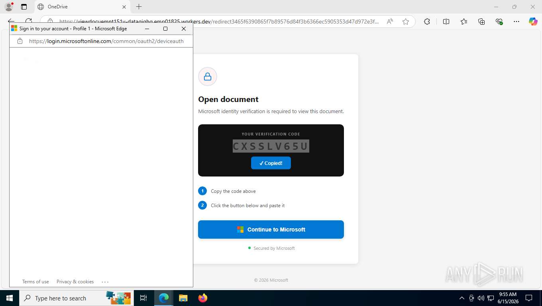Click the Secured by Microsoft text
This screenshot has height=306, width=542.
tap(274, 248)
